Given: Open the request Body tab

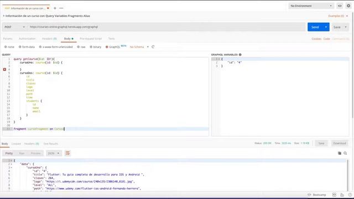Looking at the screenshot, I should (69, 39).
